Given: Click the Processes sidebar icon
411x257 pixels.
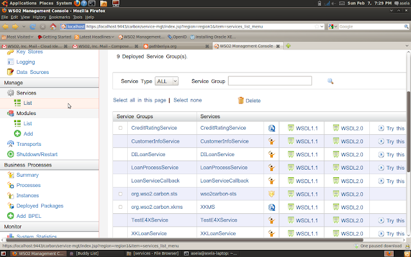Looking at the screenshot, I should click(x=10, y=185).
